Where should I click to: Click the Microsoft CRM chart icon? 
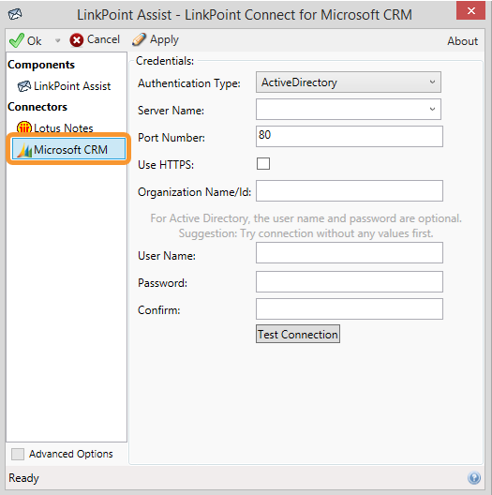pyautogui.click(x=24, y=150)
